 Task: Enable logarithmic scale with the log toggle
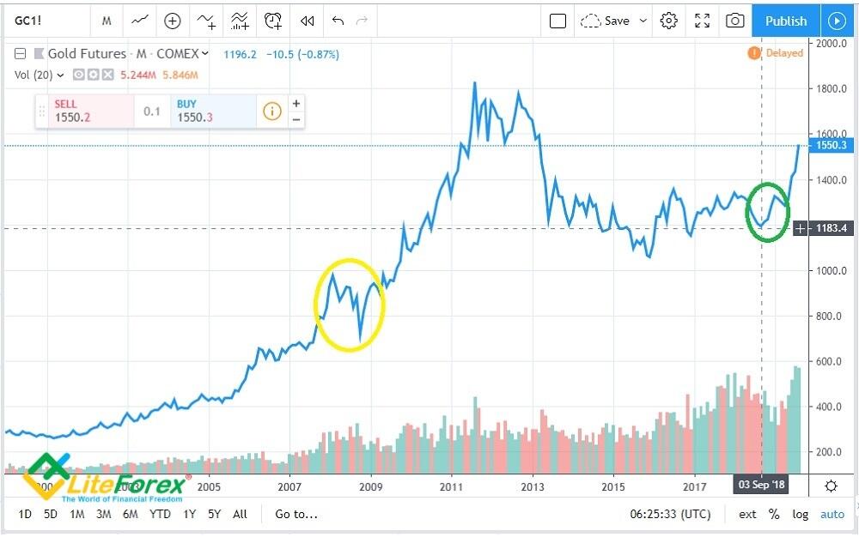(x=800, y=514)
